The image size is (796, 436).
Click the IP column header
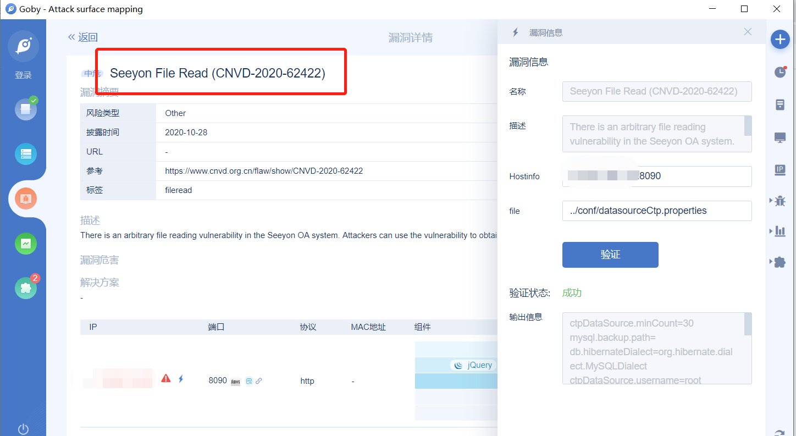(x=93, y=327)
